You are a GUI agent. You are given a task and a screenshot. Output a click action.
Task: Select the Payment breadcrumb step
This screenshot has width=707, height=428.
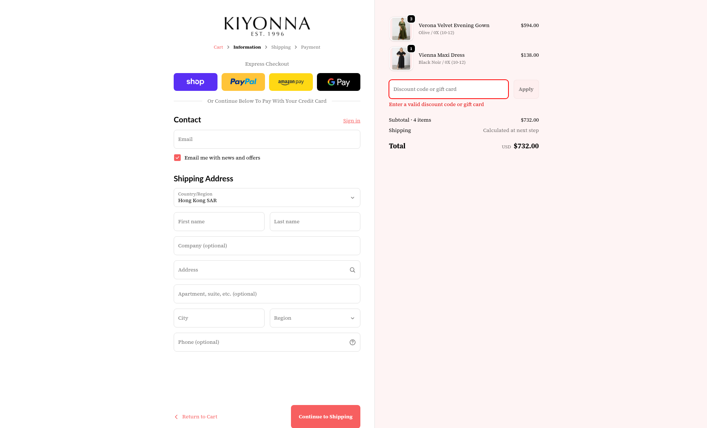[x=311, y=47]
